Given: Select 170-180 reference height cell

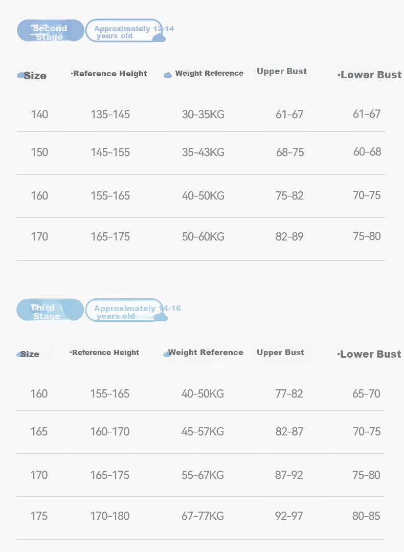Looking at the screenshot, I should pyautogui.click(x=110, y=516).
